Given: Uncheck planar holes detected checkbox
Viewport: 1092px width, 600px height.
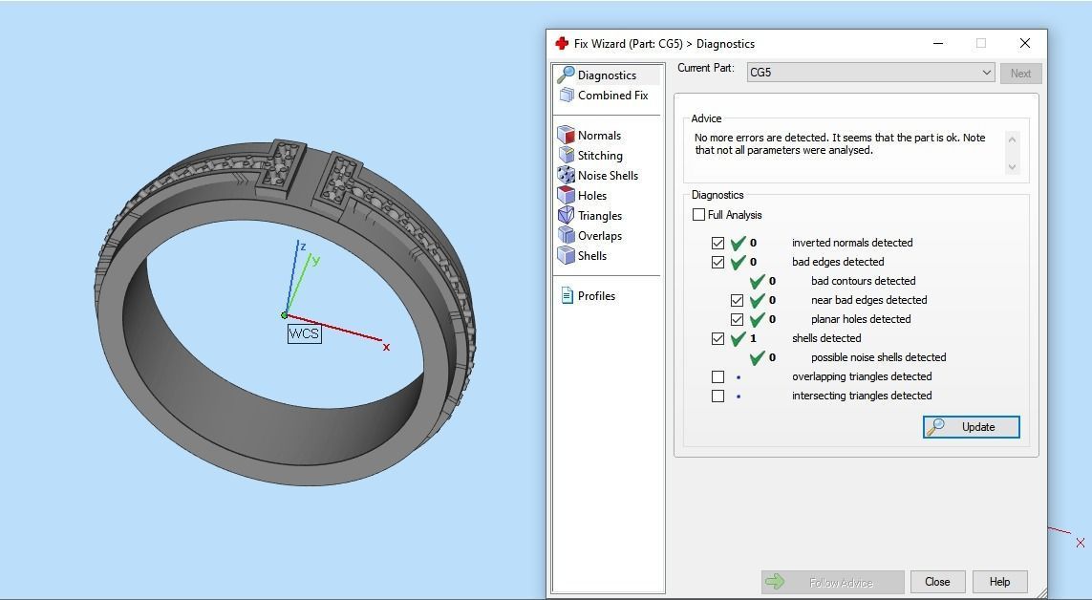Looking at the screenshot, I should click(737, 319).
